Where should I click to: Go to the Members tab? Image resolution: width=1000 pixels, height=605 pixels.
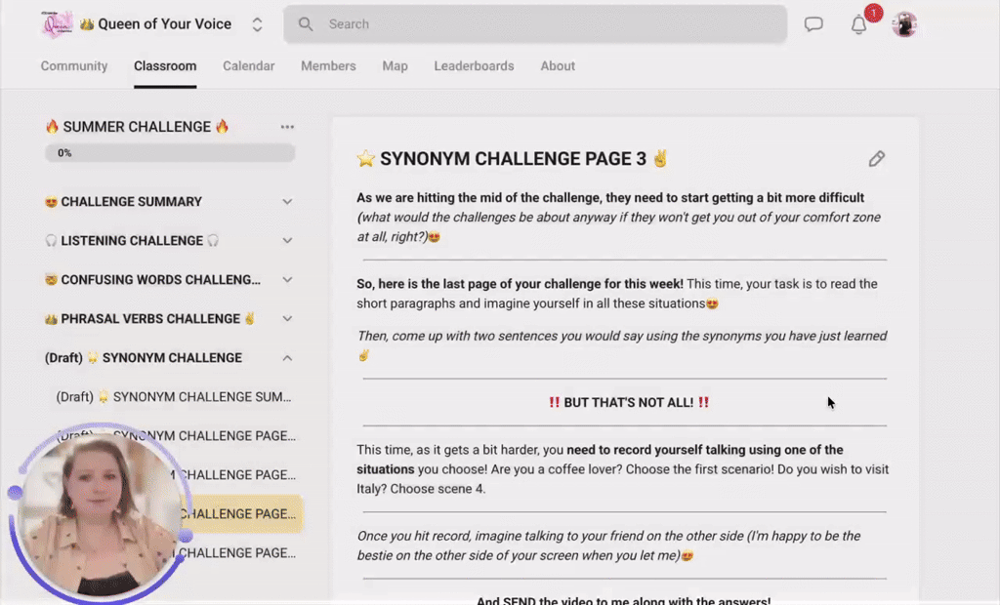[328, 65]
